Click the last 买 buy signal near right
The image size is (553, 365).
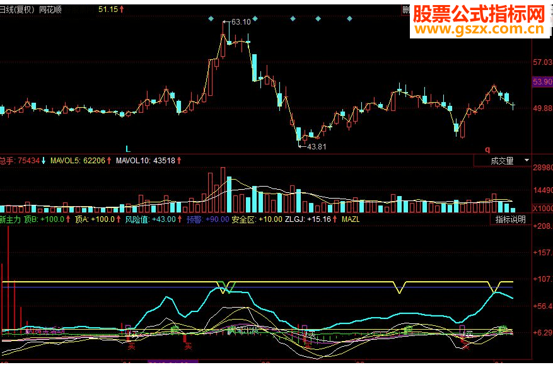(466, 347)
